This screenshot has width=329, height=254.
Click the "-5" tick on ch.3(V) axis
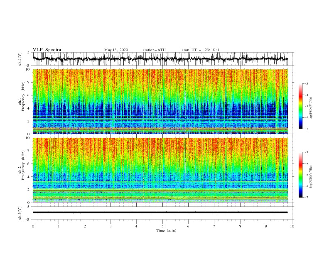[28, 220]
